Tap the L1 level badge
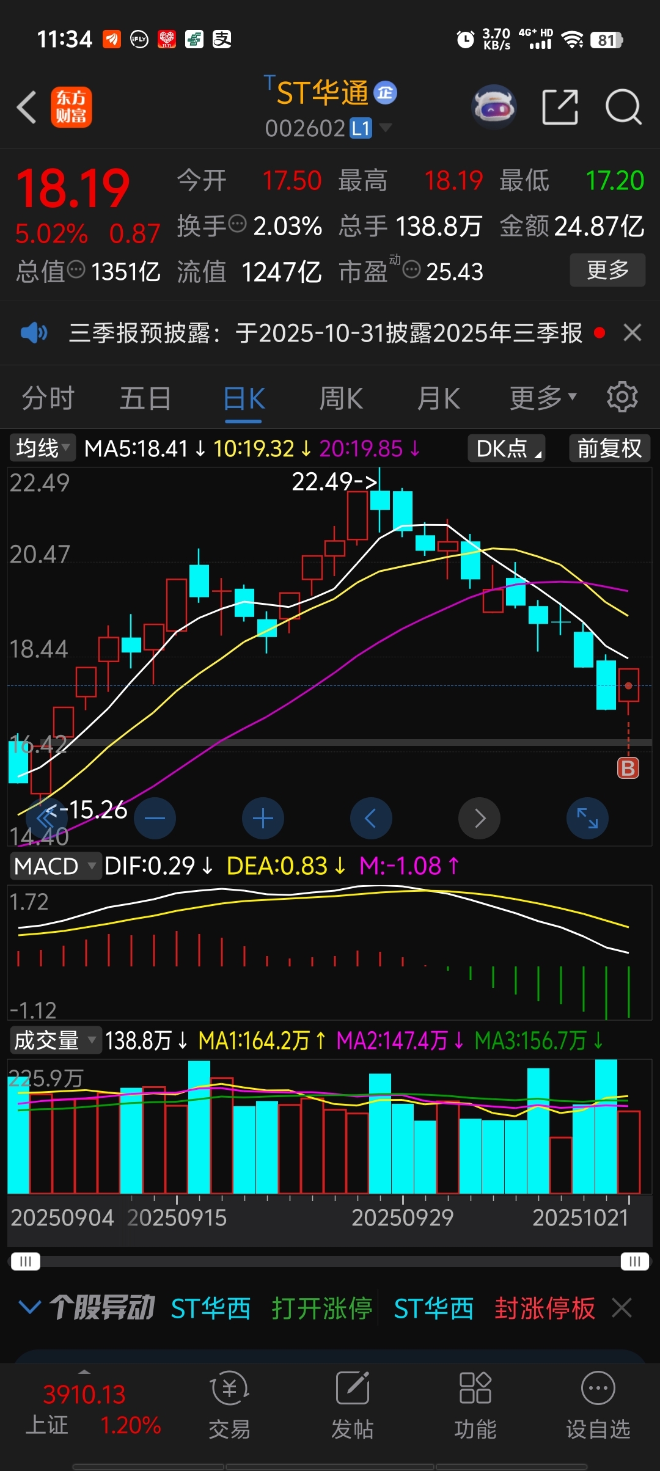 [361, 128]
